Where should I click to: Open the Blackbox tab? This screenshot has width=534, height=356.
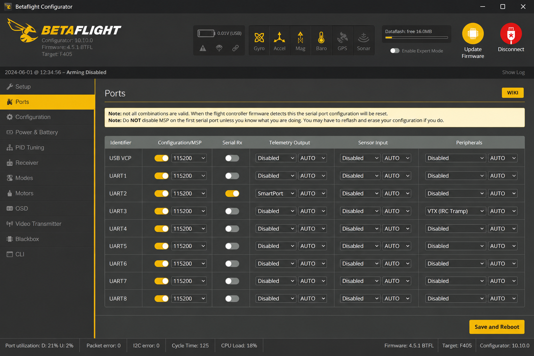click(47, 239)
